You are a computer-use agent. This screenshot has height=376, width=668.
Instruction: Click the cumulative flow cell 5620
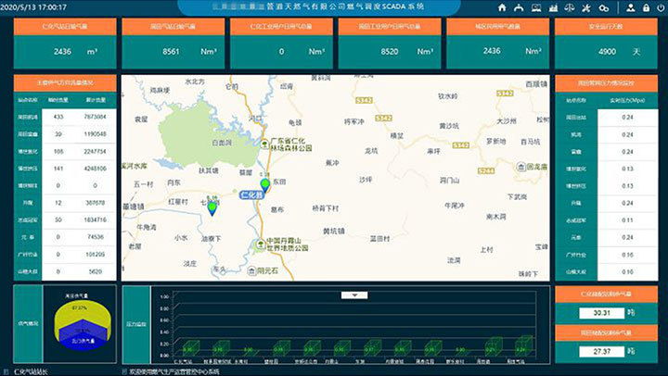[95, 271]
